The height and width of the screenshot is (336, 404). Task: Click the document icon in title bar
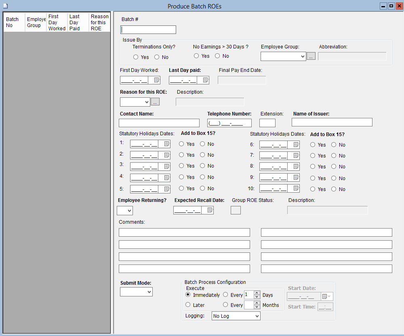click(5, 6)
